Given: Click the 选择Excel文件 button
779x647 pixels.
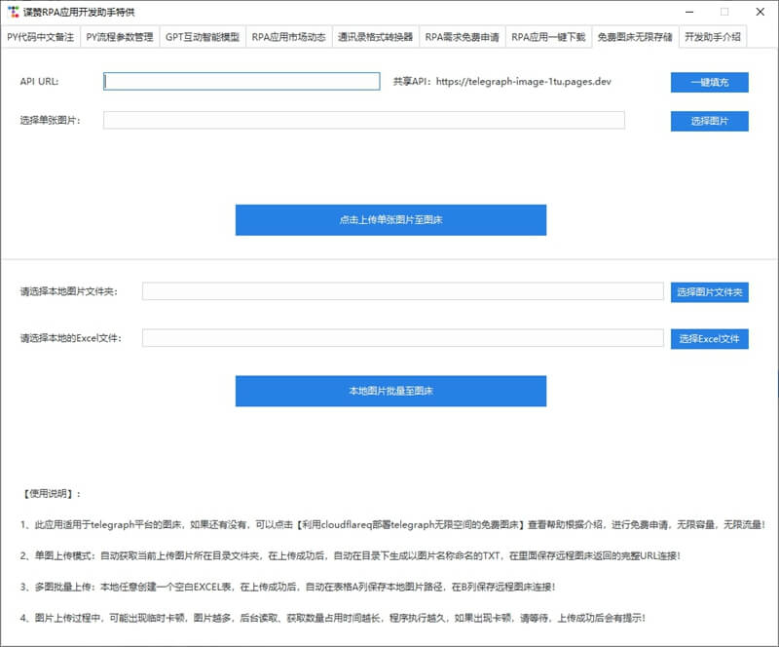Looking at the screenshot, I should click(x=710, y=339).
